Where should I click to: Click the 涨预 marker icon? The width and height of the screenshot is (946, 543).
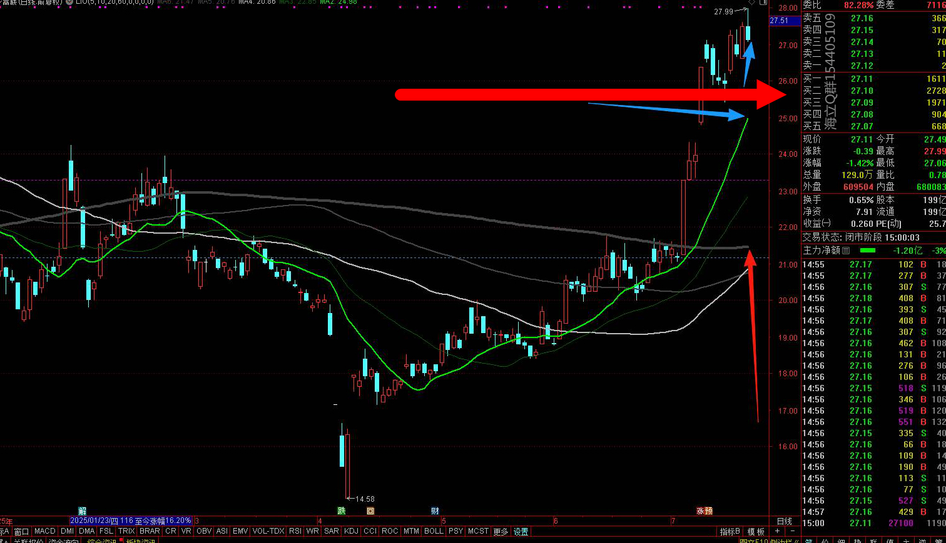click(x=704, y=511)
